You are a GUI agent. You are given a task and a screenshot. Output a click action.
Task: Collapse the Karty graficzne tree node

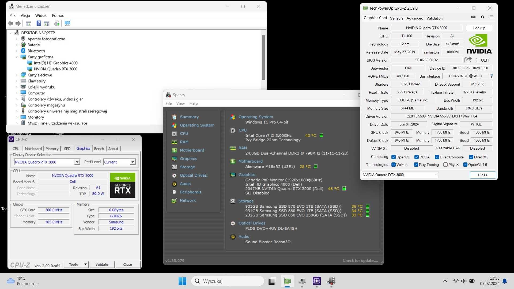pos(17,57)
